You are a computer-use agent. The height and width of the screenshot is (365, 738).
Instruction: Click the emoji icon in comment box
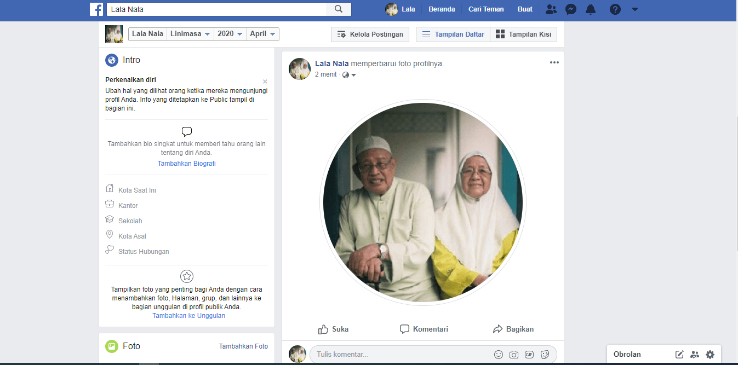click(498, 355)
